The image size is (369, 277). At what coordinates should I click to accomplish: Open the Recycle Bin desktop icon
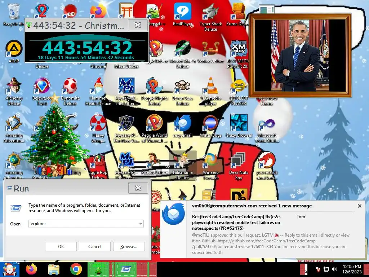(14, 14)
